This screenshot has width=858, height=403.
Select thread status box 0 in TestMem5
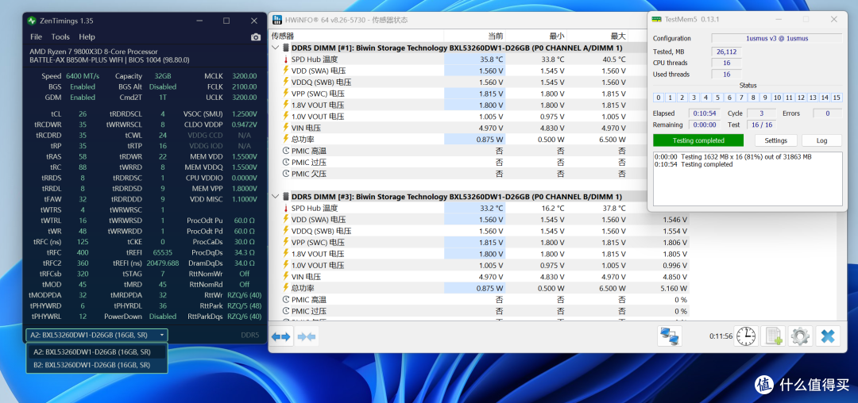point(659,98)
